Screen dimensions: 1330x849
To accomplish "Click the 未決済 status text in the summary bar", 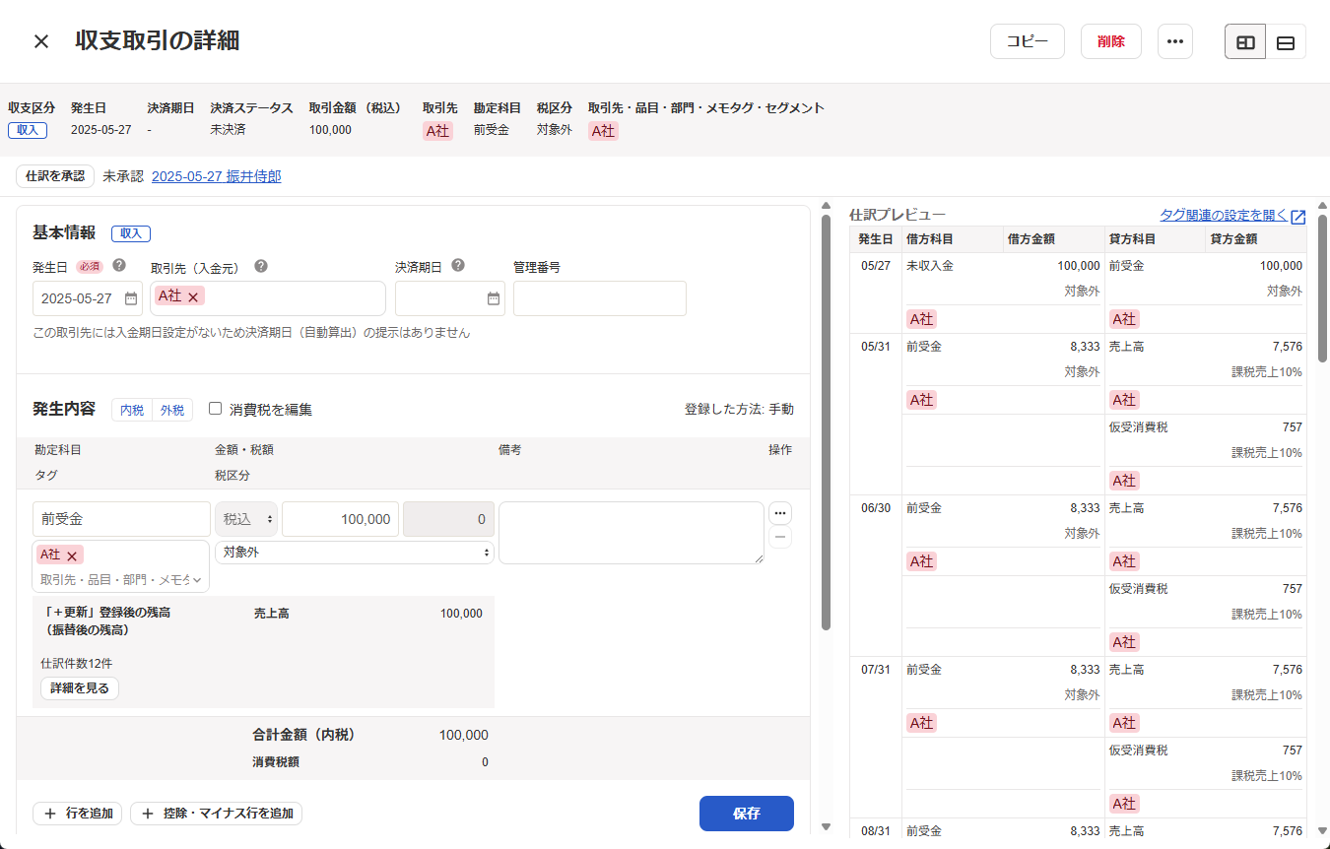I will click(x=228, y=130).
